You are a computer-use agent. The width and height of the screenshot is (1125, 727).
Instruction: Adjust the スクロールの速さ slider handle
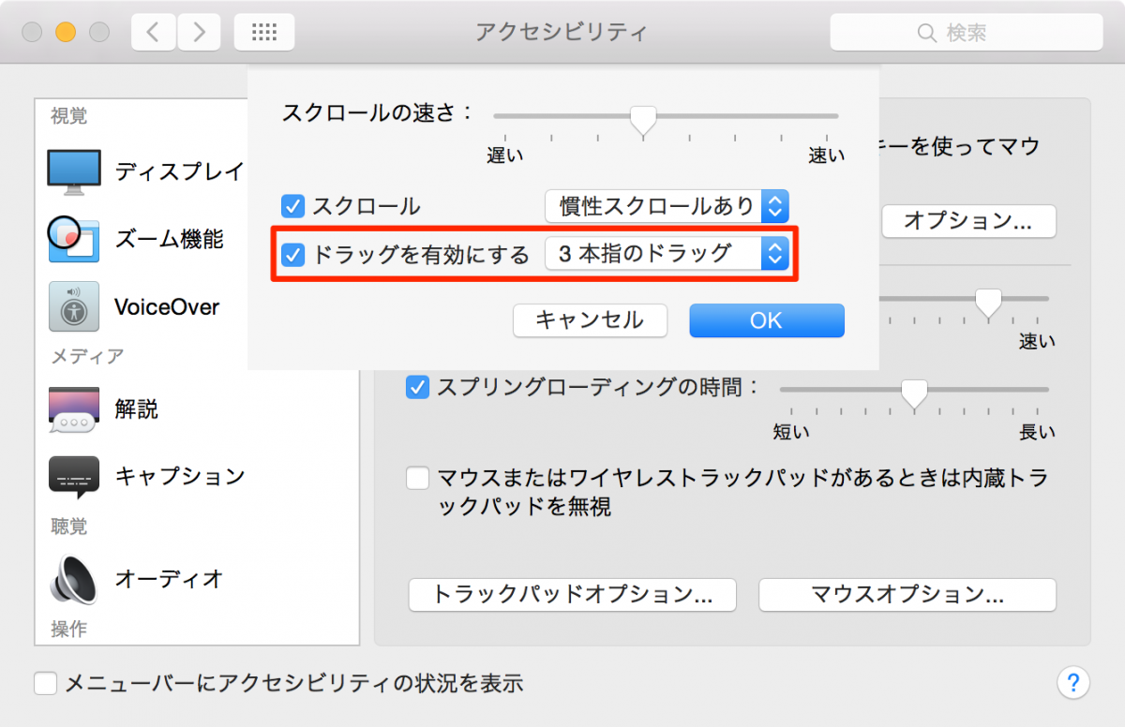click(642, 119)
